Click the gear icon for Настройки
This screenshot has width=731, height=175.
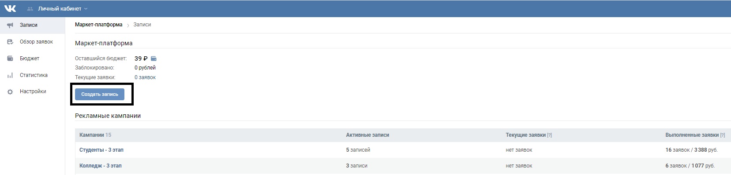pos(10,91)
